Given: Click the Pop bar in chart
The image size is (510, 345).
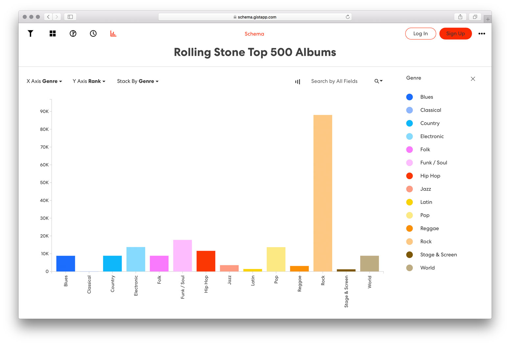Looking at the screenshot, I should [x=276, y=259].
